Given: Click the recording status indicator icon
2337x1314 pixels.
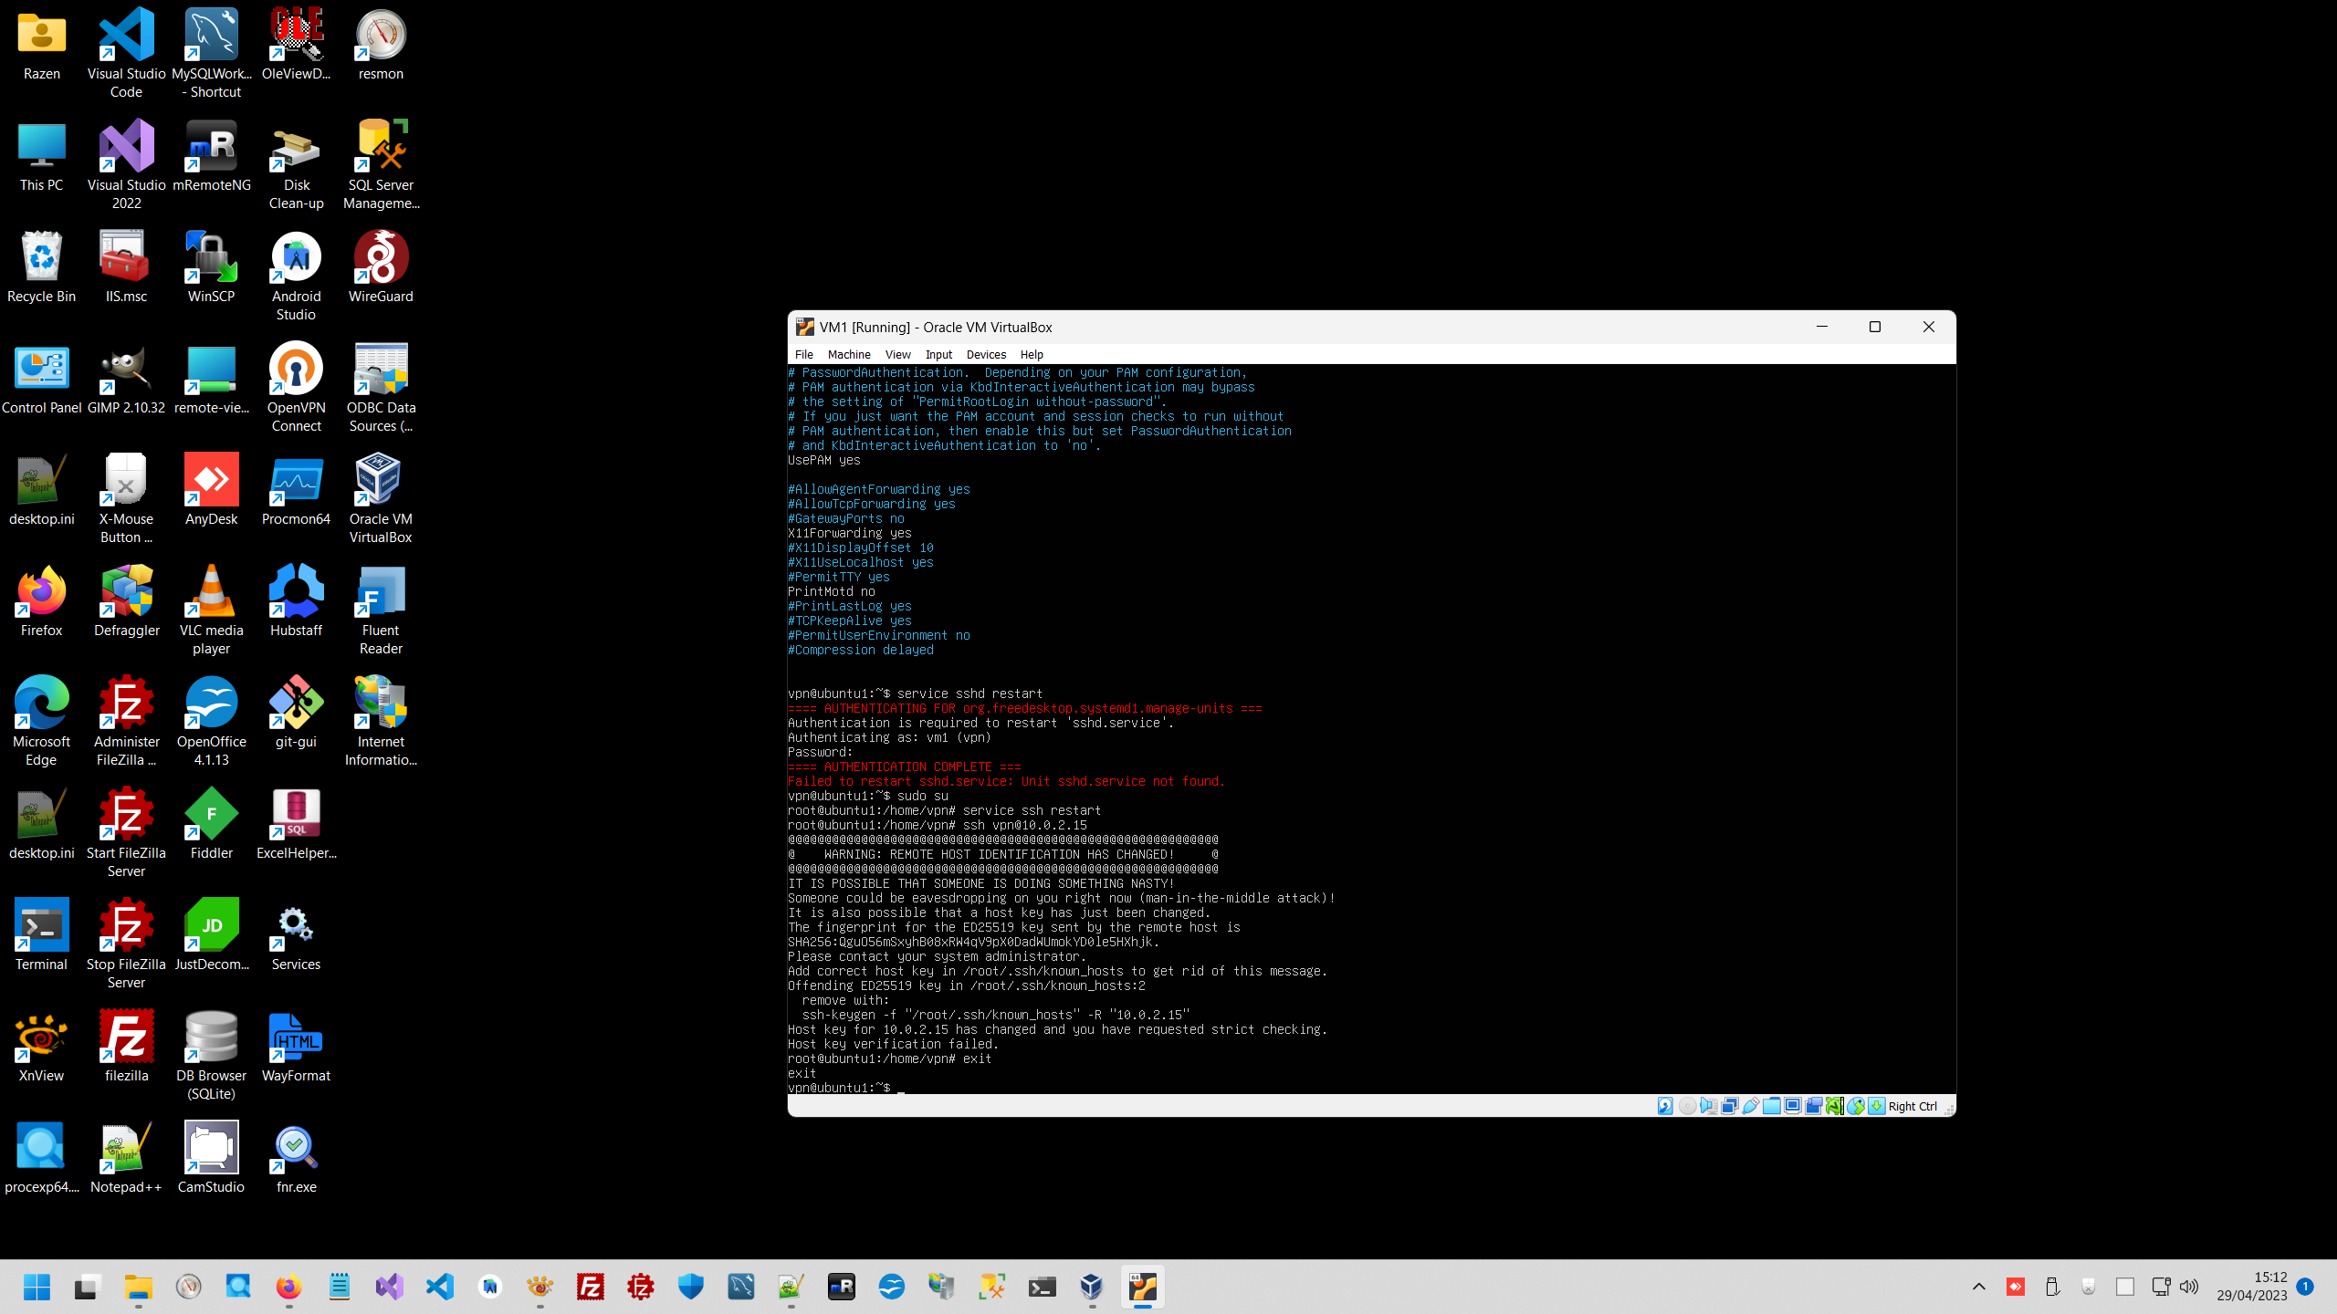Looking at the screenshot, I should [1814, 1106].
